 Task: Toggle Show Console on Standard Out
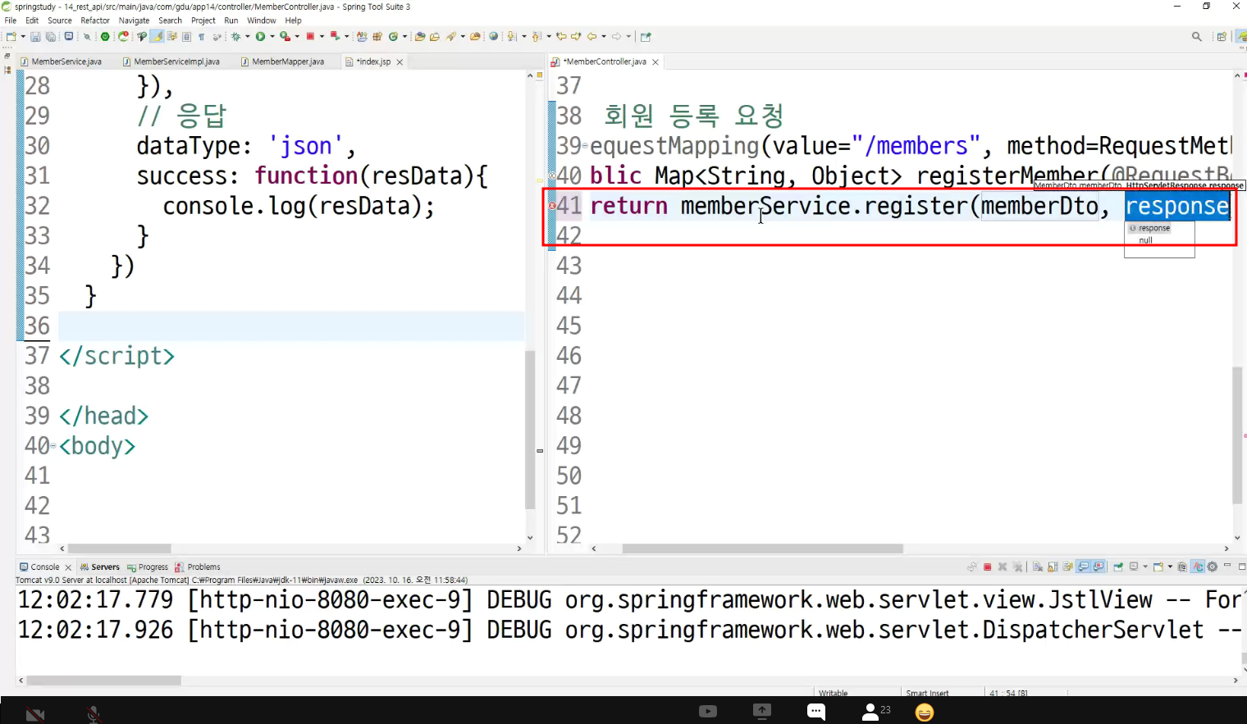[1083, 567]
